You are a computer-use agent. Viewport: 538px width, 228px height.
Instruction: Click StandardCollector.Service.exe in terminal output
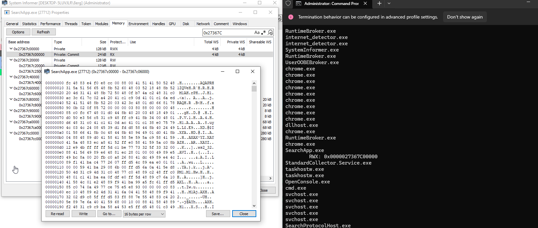pos(328,163)
